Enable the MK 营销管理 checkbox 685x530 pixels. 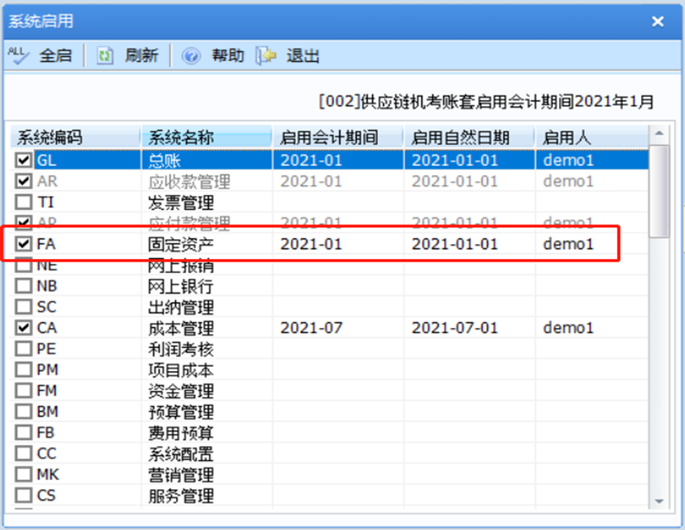(23, 474)
